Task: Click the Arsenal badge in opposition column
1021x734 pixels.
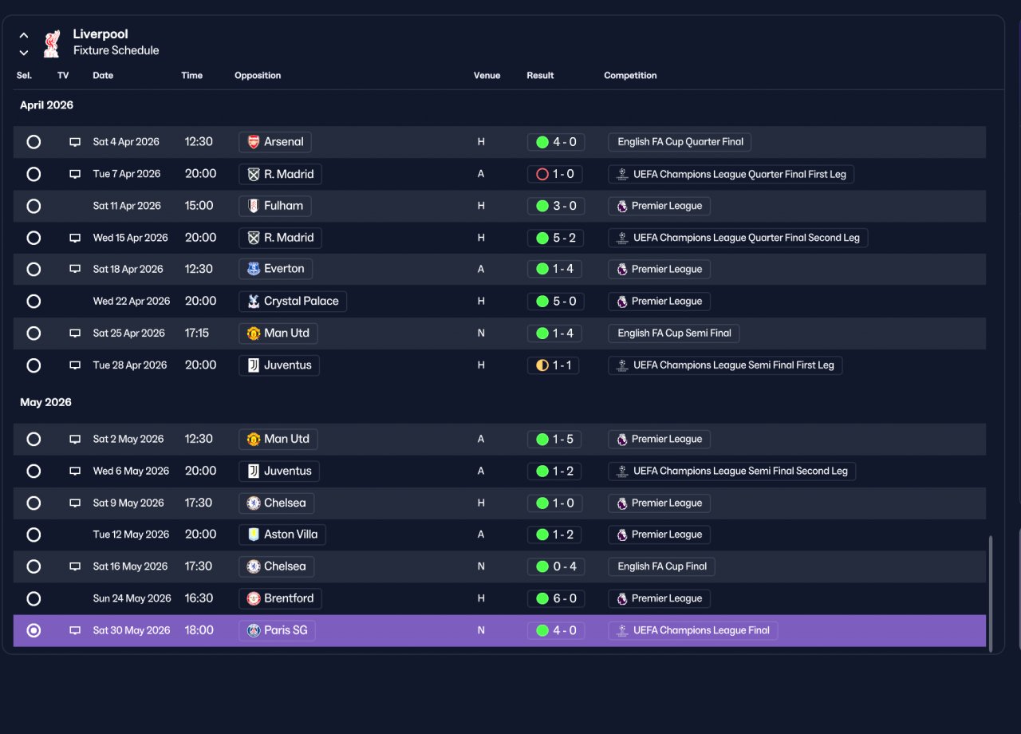Action: point(254,142)
